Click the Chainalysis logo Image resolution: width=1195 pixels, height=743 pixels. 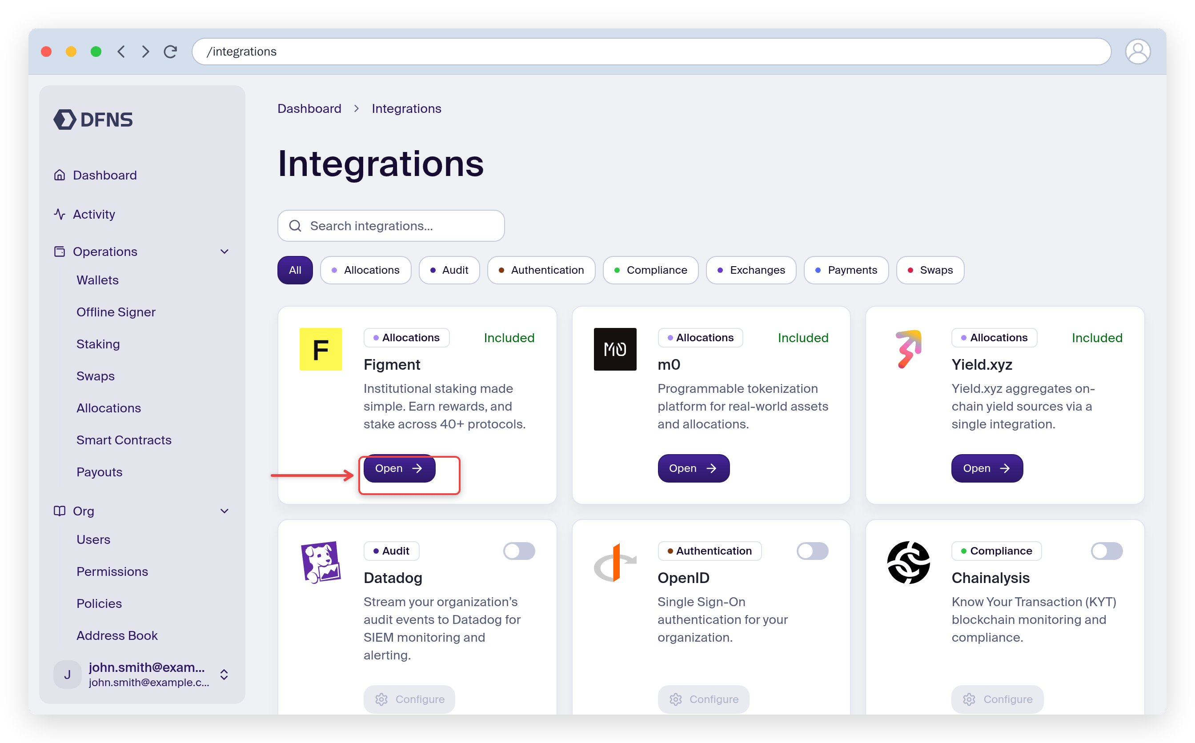[x=909, y=563]
